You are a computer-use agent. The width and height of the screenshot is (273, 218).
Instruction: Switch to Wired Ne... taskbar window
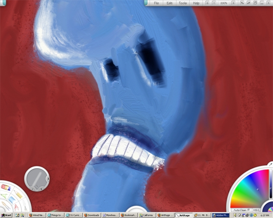click(x=37, y=215)
